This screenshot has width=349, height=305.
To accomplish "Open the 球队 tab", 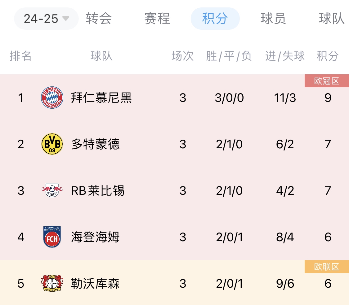I will (332, 19).
